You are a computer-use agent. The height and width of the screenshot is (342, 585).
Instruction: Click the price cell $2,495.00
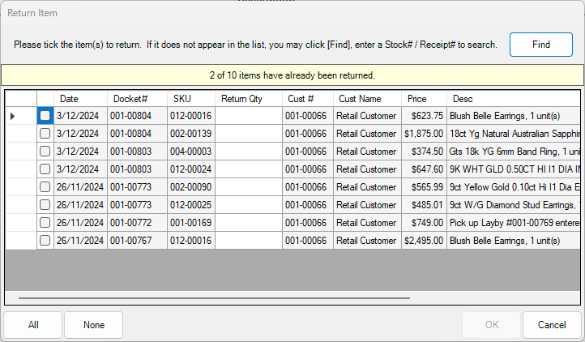(x=425, y=241)
